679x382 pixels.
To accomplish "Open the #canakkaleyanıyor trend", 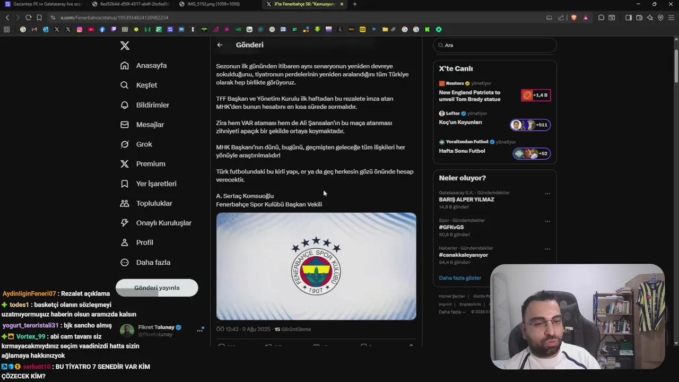I will pyautogui.click(x=464, y=255).
